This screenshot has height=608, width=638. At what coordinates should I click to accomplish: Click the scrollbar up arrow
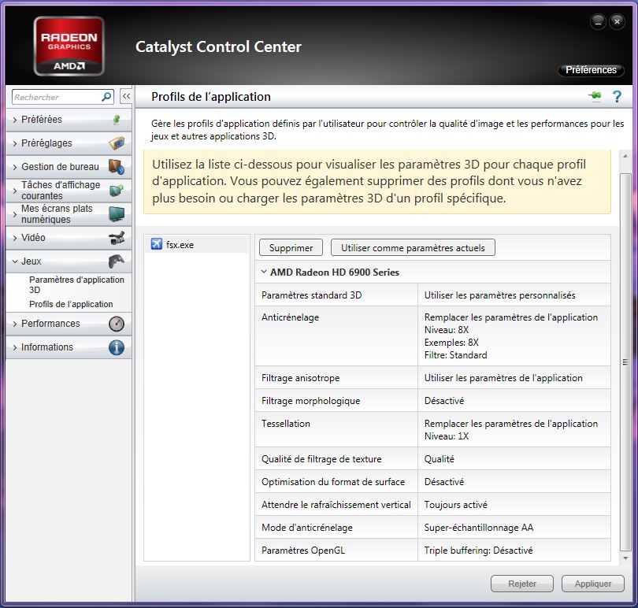coord(625,156)
